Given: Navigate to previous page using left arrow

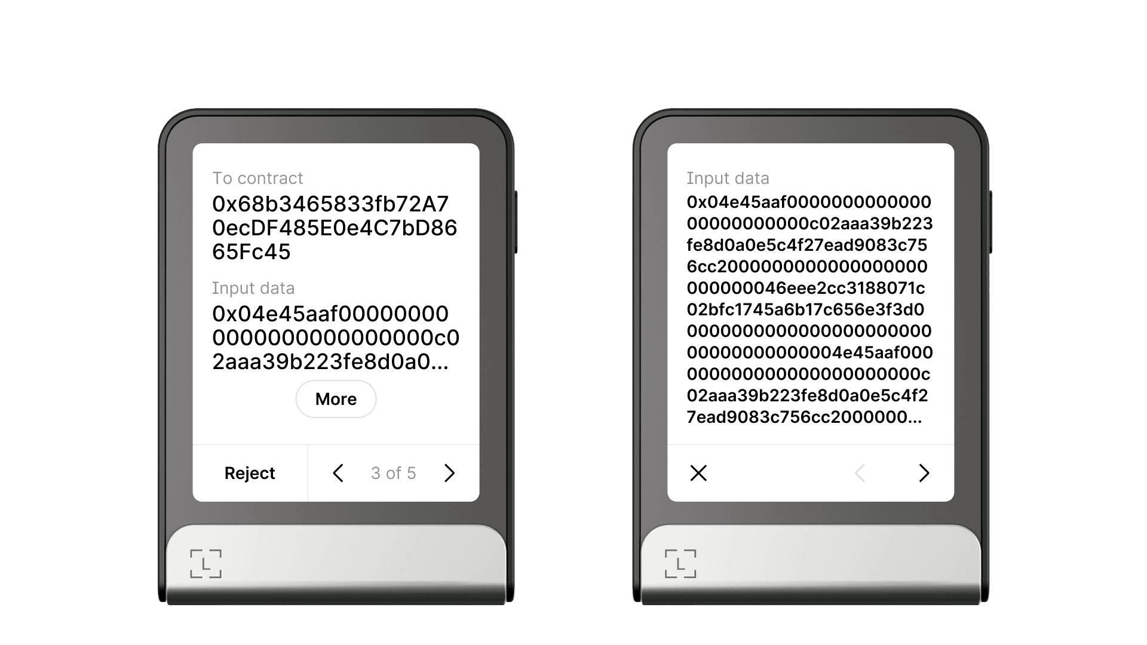Looking at the screenshot, I should pyautogui.click(x=338, y=472).
